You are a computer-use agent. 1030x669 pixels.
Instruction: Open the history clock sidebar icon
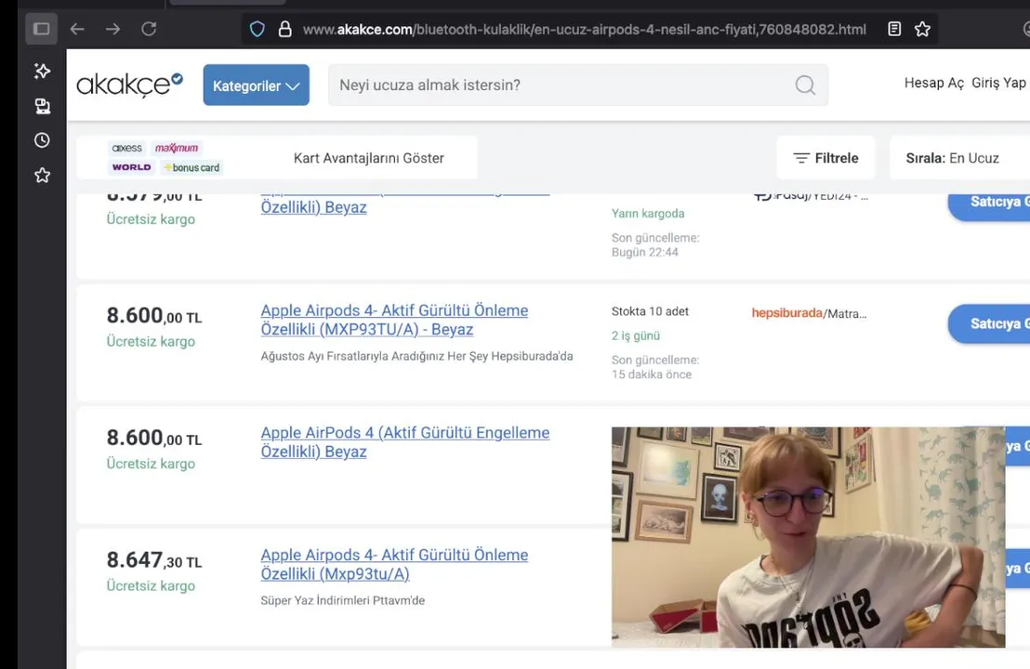(x=42, y=140)
